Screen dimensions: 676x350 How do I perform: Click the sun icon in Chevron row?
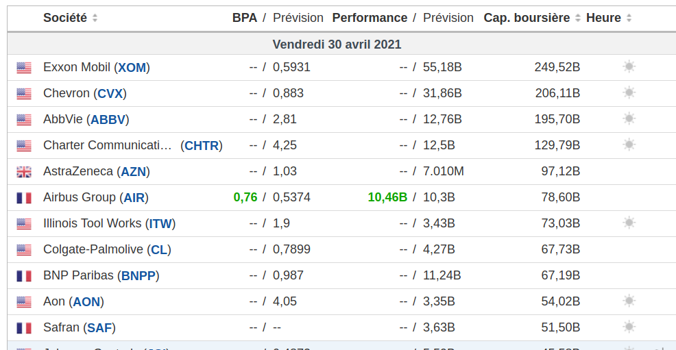coord(629,92)
